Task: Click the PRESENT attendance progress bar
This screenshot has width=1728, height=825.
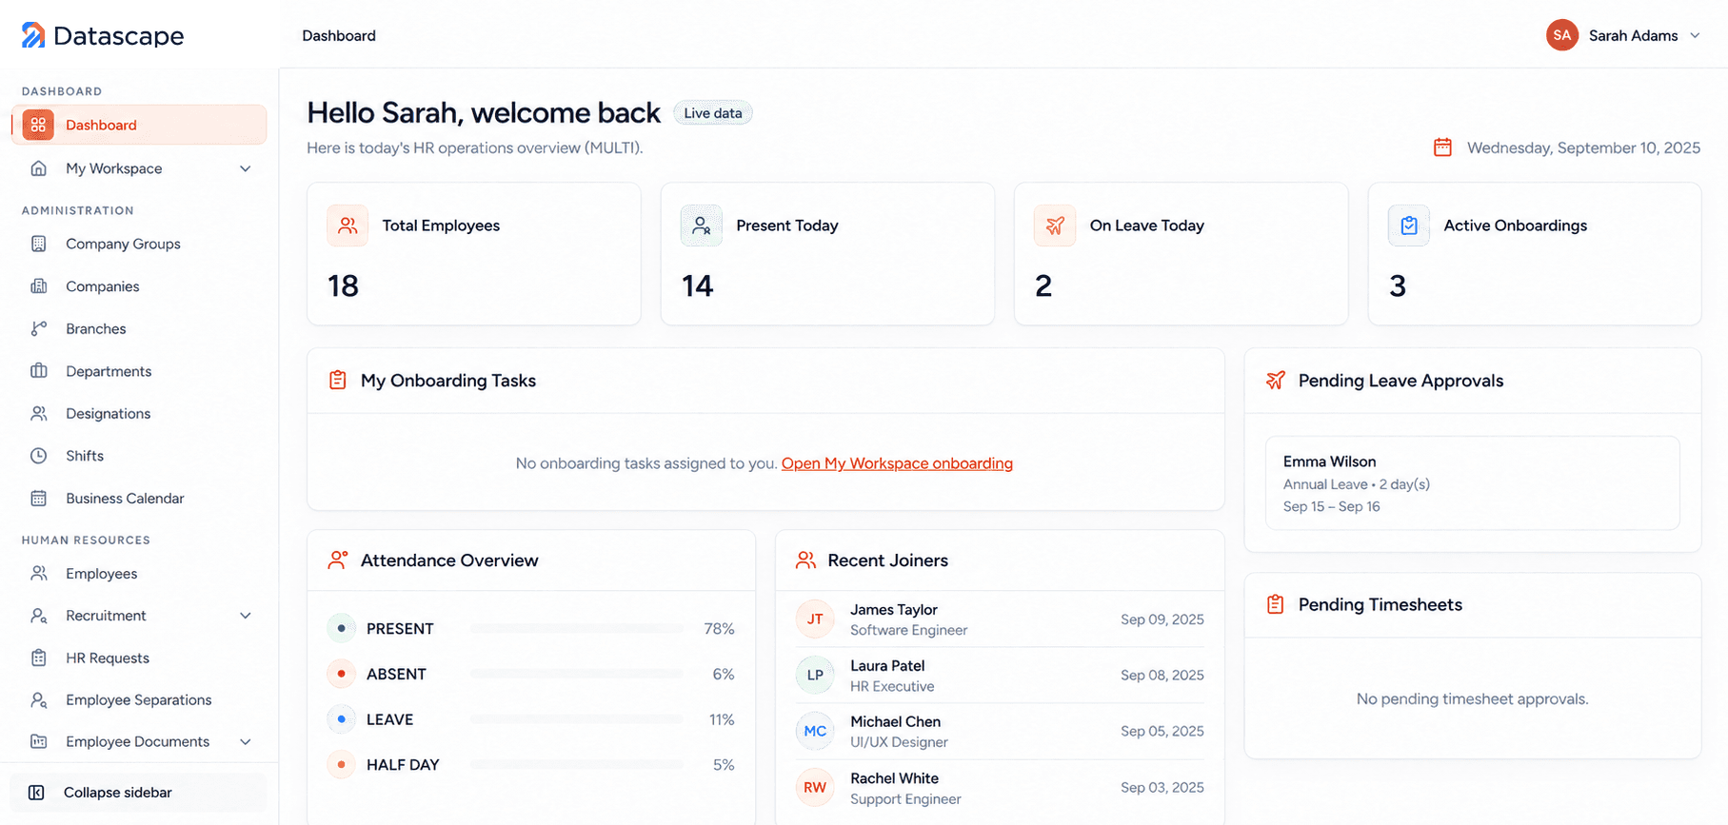Action: click(577, 629)
